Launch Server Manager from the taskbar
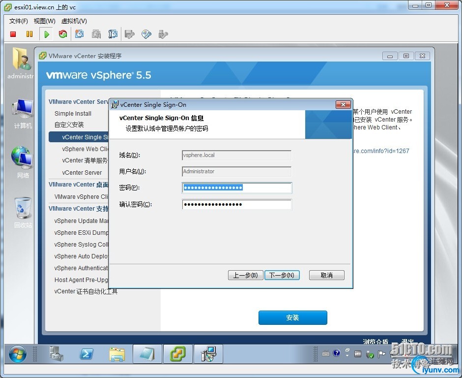This screenshot has width=462, height=378. pyautogui.click(x=57, y=354)
